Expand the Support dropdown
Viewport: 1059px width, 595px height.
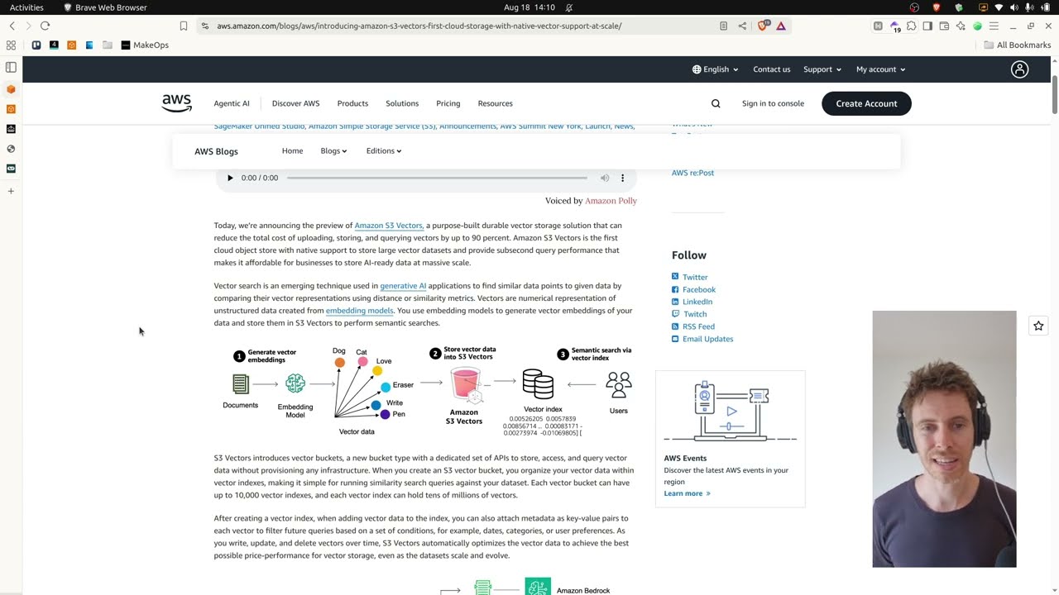tap(822, 69)
